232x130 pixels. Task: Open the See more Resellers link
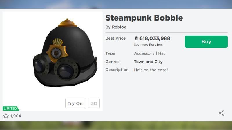pyautogui.click(x=148, y=45)
